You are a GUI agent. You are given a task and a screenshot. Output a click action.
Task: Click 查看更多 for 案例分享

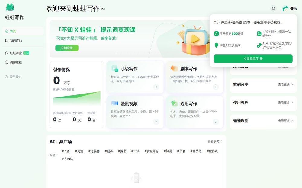click(x=284, y=85)
